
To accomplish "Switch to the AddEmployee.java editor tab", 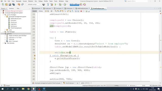I will coord(83,8).
